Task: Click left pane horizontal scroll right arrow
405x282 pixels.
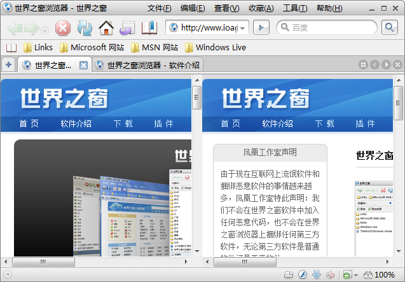Action: [186, 262]
